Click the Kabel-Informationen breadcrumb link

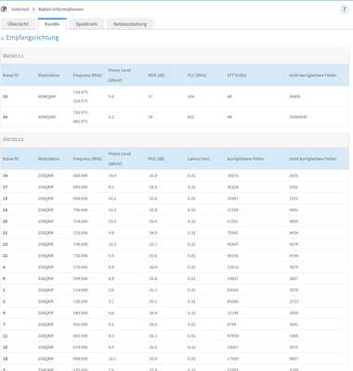[x=61, y=9]
